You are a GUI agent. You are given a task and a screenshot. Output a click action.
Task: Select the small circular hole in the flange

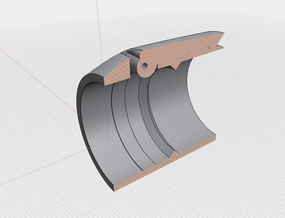(x=144, y=66)
